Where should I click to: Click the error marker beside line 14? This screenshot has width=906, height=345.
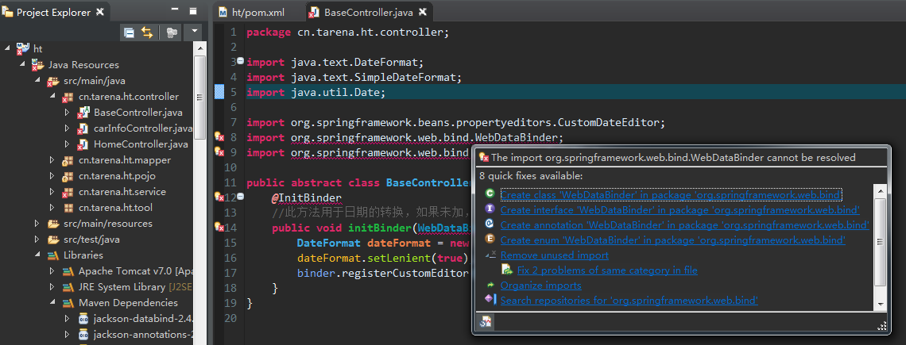(219, 228)
